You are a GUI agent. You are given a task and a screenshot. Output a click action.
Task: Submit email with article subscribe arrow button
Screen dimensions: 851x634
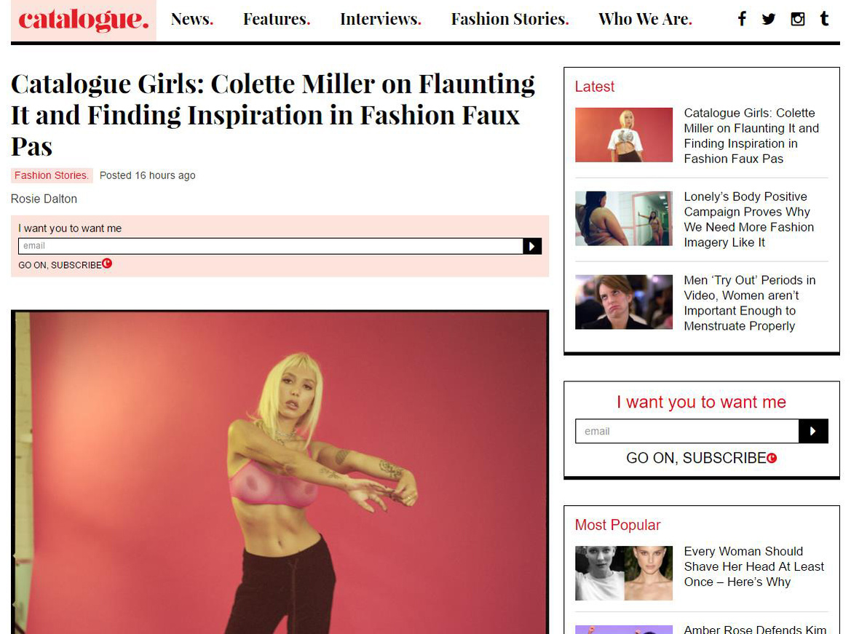532,246
